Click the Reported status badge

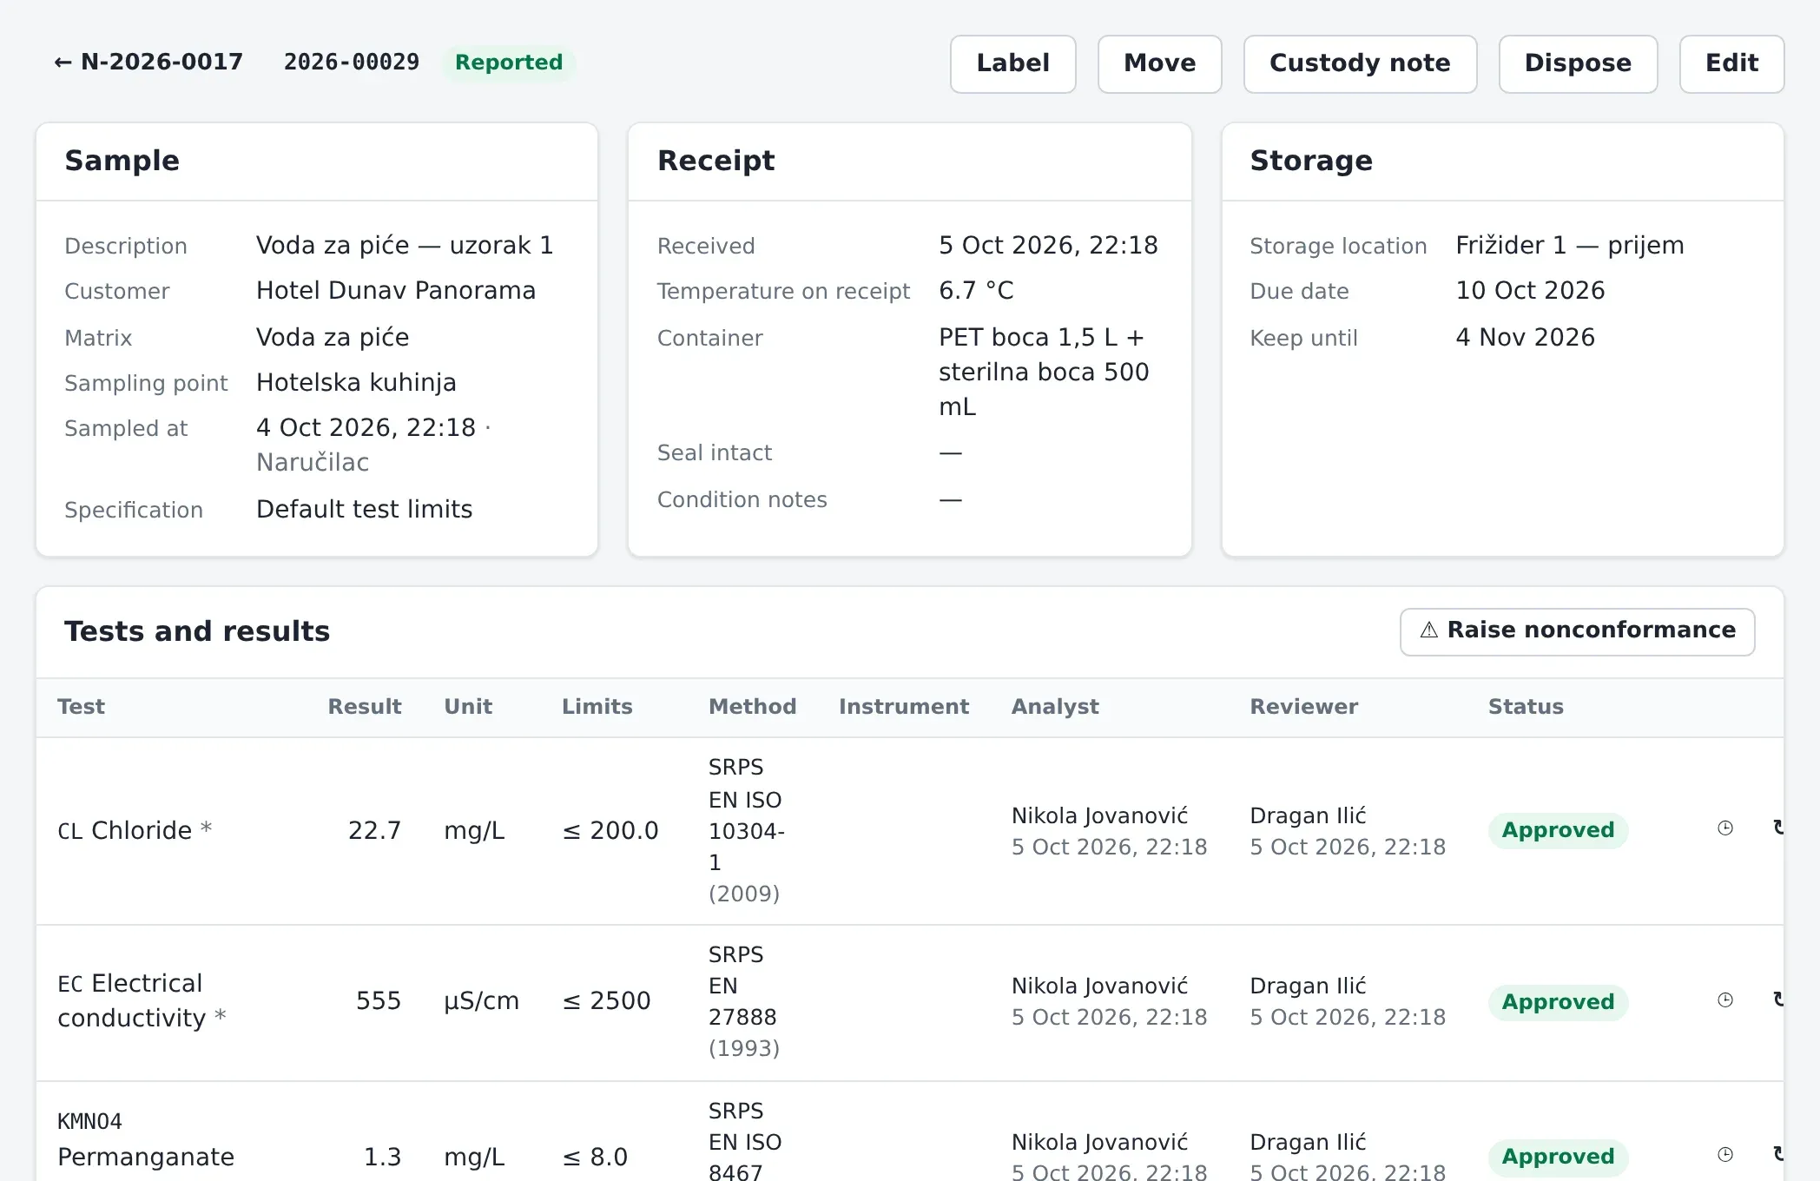click(x=509, y=63)
